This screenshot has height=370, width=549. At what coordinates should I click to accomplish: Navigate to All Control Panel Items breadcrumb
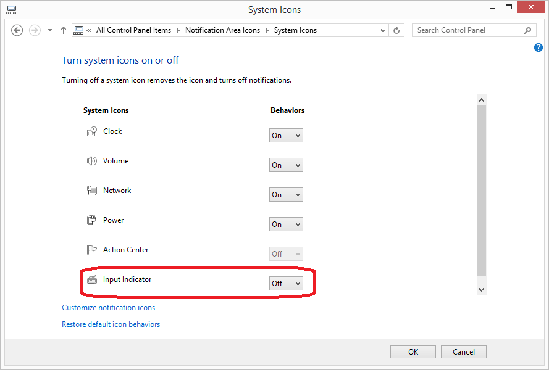coord(133,30)
